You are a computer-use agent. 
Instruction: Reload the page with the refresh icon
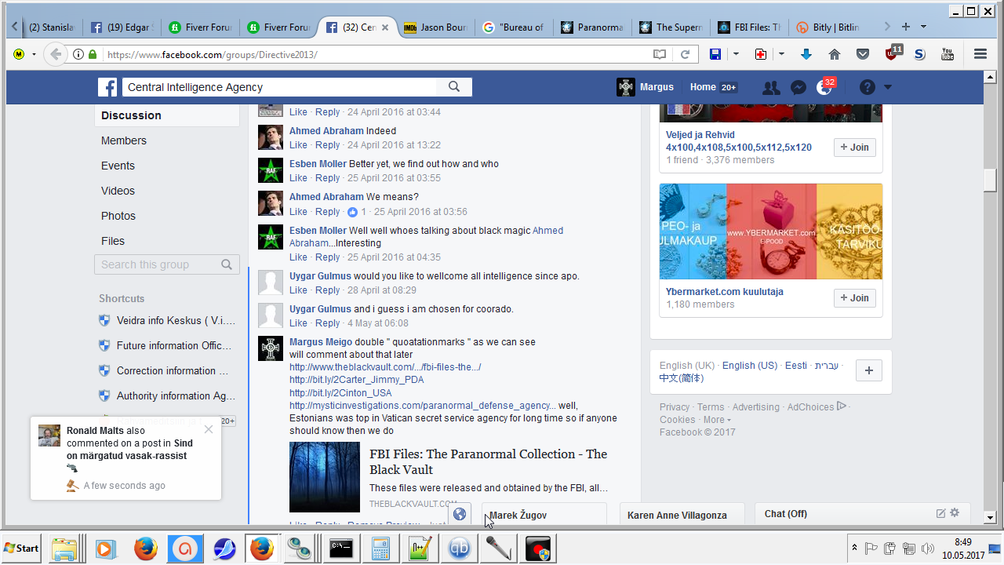pos(685,54)
